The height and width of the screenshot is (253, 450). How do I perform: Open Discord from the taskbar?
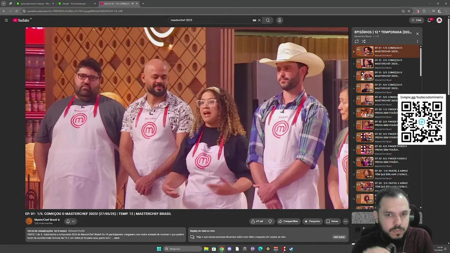(x=229, y=249)
